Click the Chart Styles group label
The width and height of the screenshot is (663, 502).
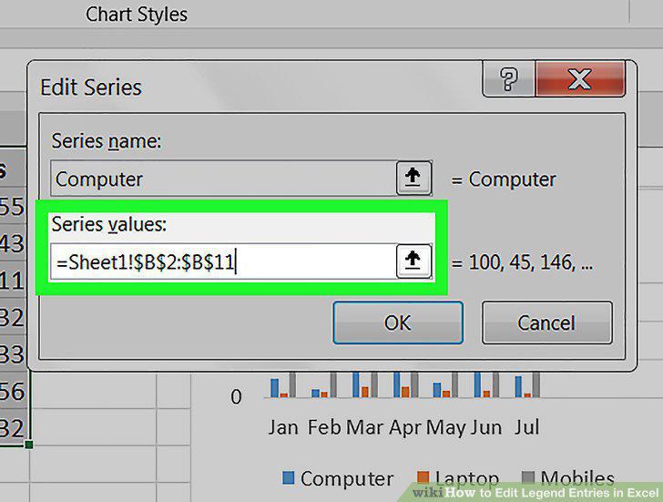point(137,15)
